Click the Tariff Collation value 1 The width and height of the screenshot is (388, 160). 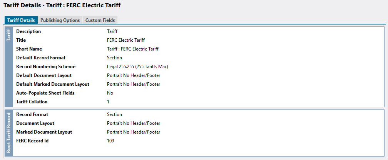(x=109, y=102)
